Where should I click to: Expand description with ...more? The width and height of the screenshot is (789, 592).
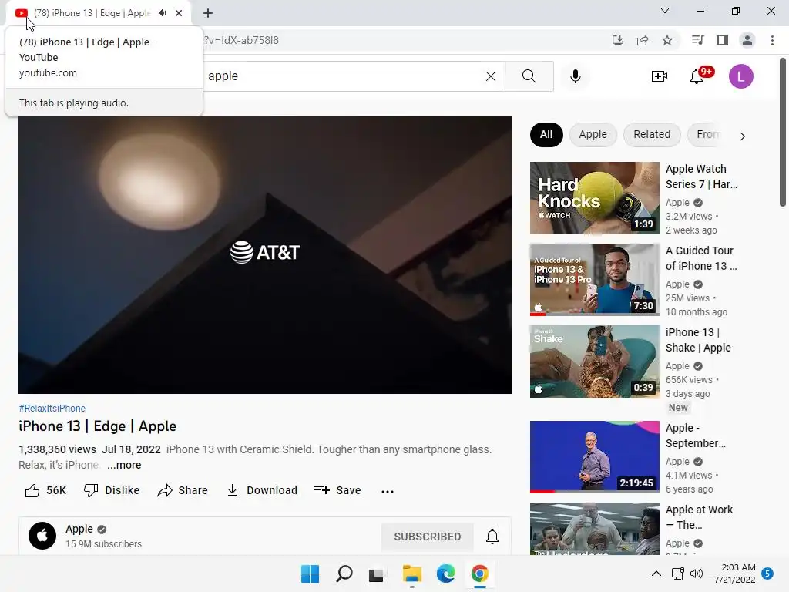(124, 465)
